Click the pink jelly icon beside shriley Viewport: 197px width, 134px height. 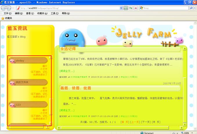[x=12, y=61]
